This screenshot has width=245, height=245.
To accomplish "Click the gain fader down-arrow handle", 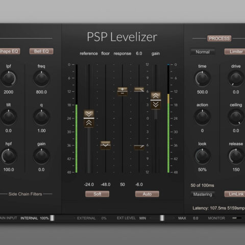I will 156,105.
